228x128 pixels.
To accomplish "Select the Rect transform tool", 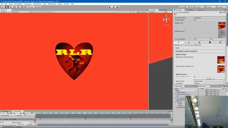I will click(x=18, y=7).
